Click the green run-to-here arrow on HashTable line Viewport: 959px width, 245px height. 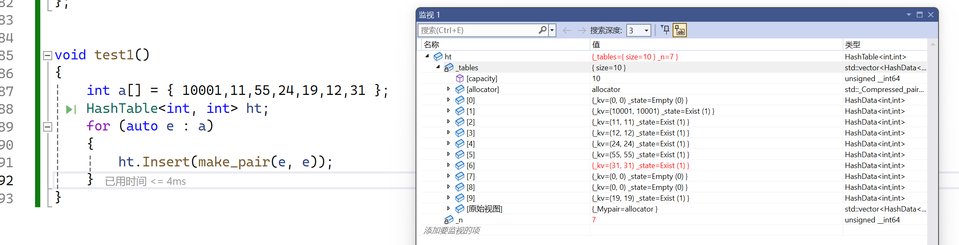click(71, 109)
